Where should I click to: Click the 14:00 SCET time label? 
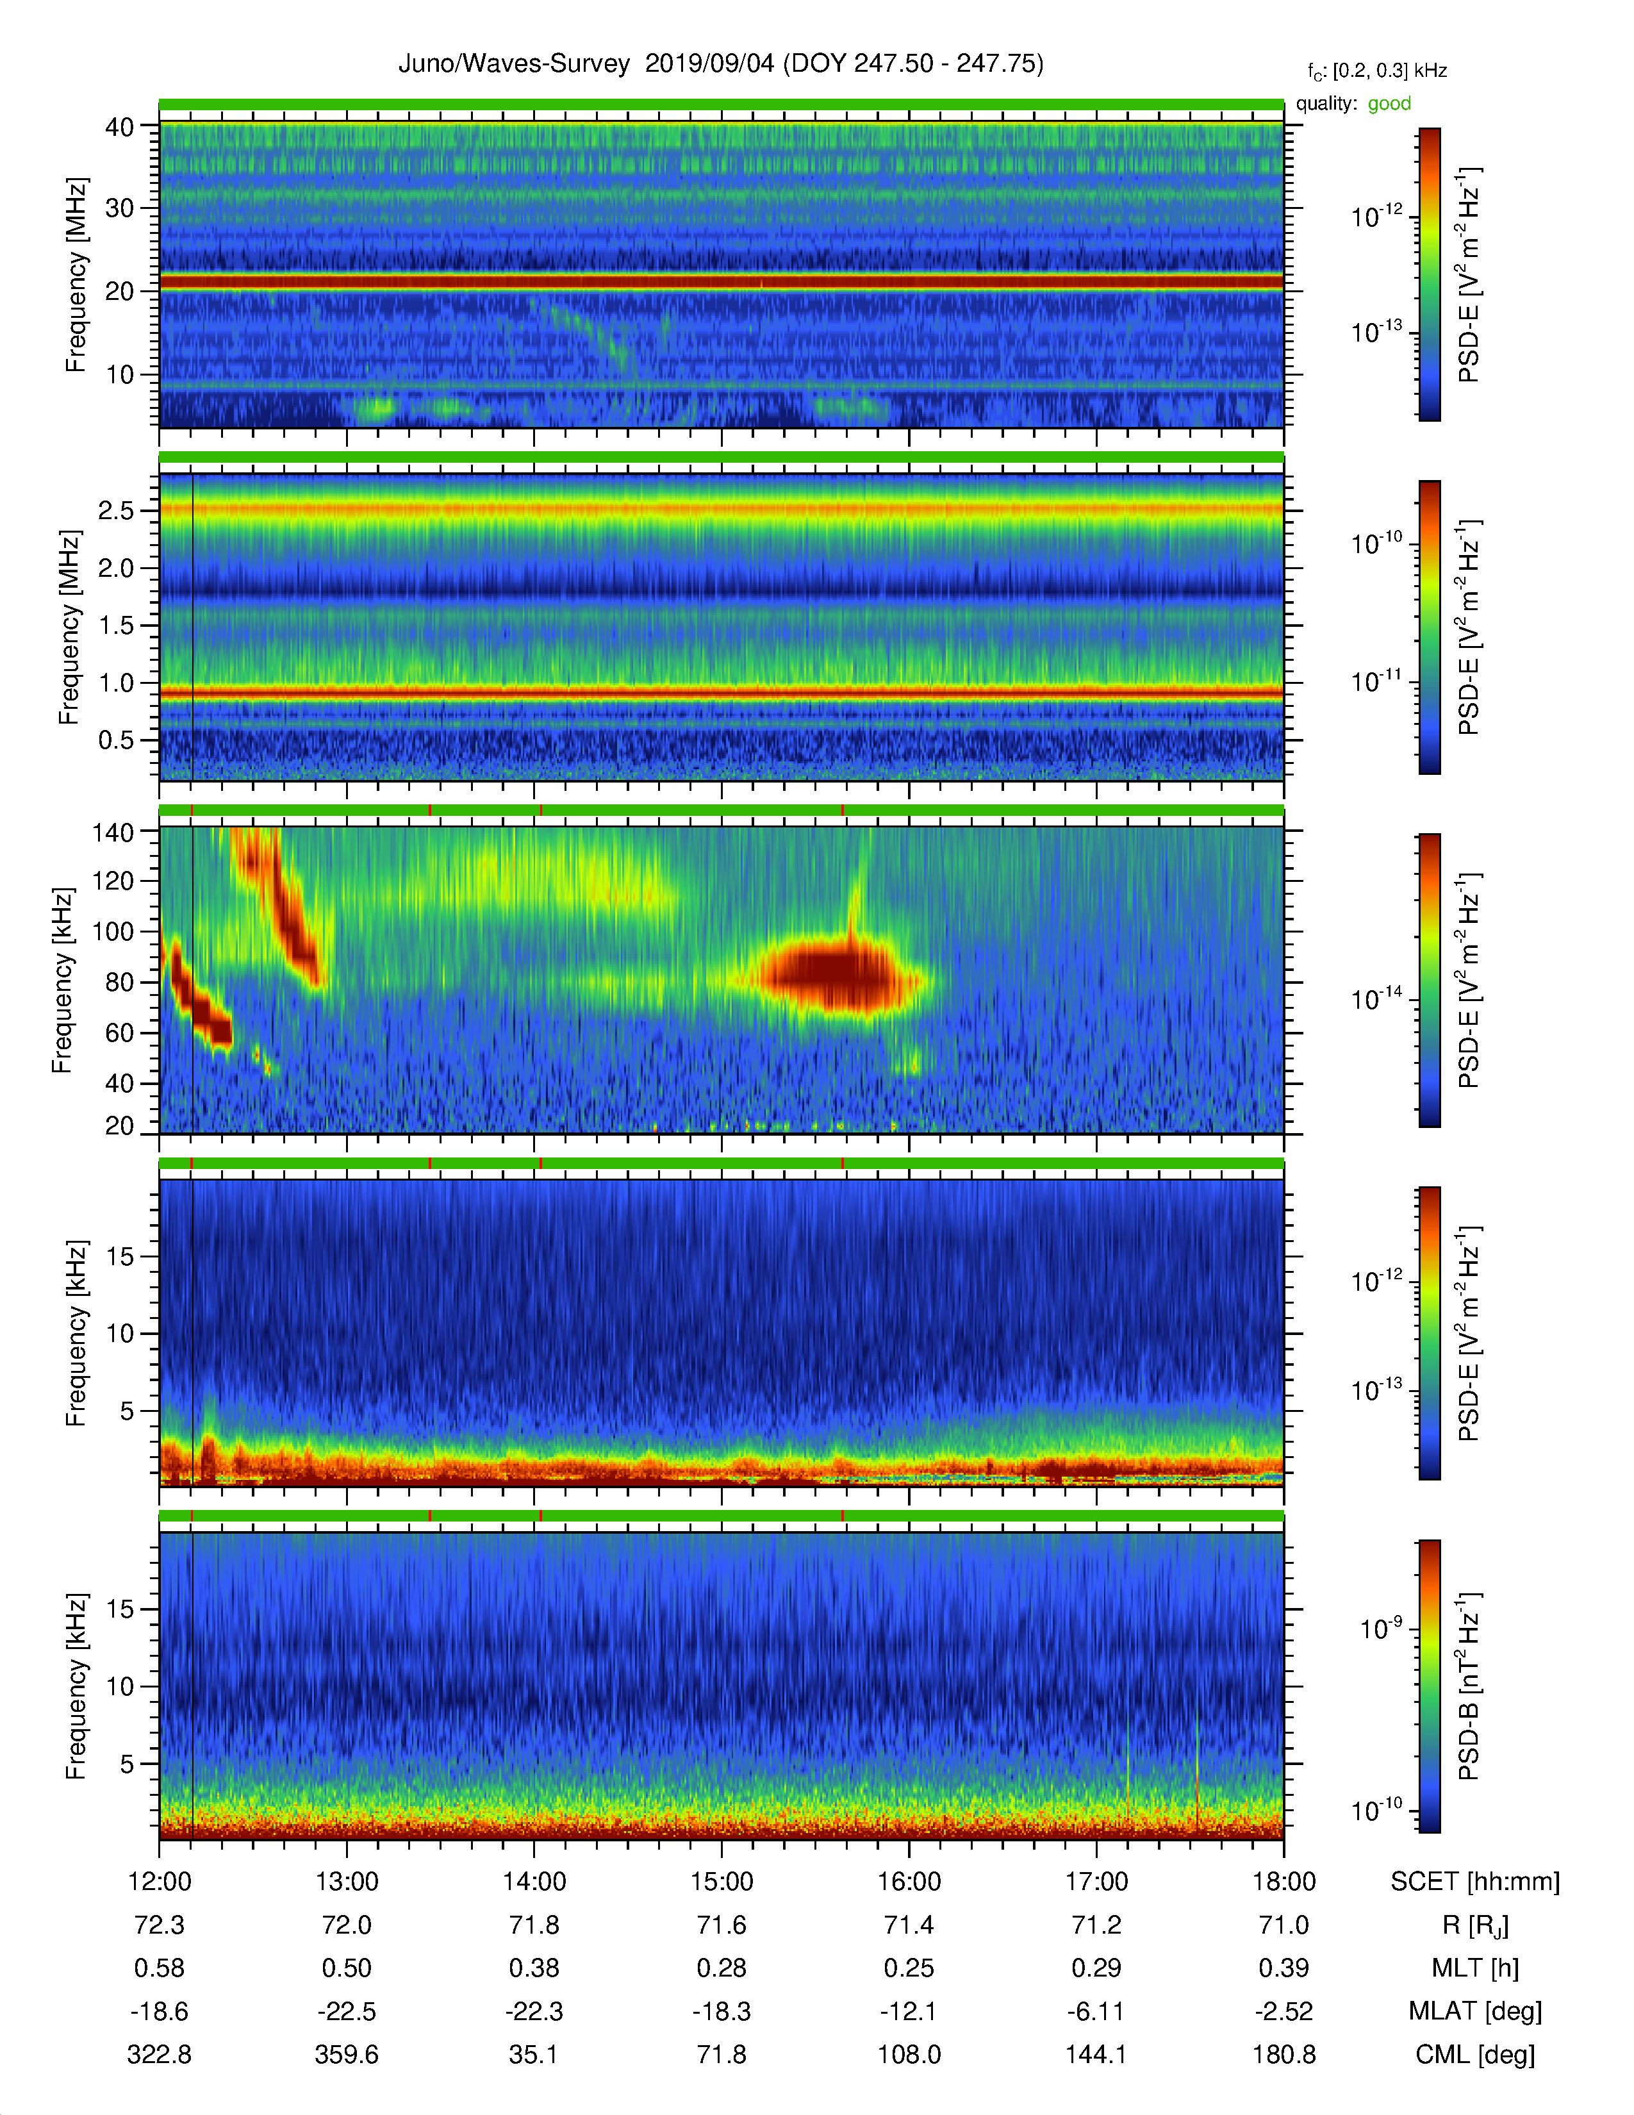pyautogui.click(x=534, y=1882)
